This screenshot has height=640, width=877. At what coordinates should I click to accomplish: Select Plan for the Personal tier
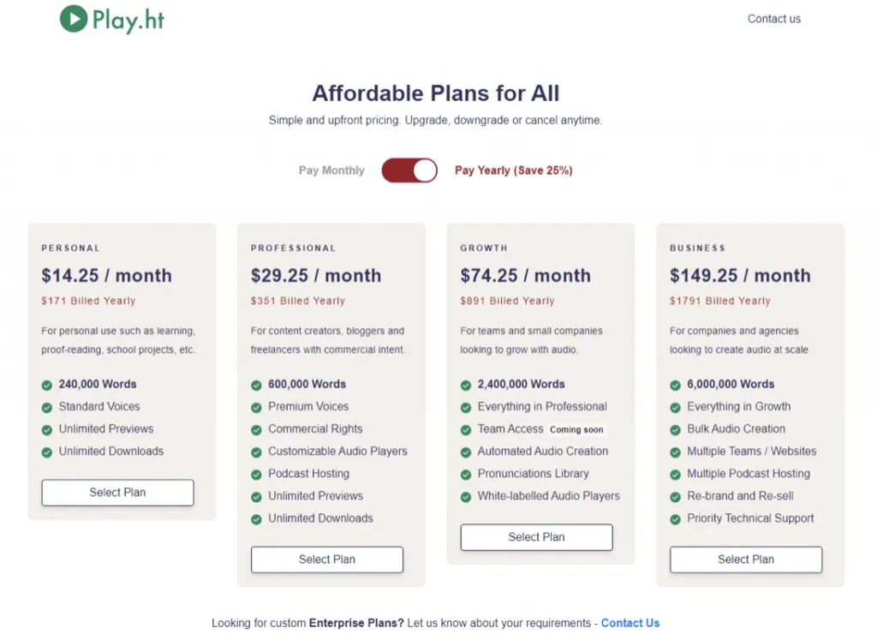click(x=117, y=493)
